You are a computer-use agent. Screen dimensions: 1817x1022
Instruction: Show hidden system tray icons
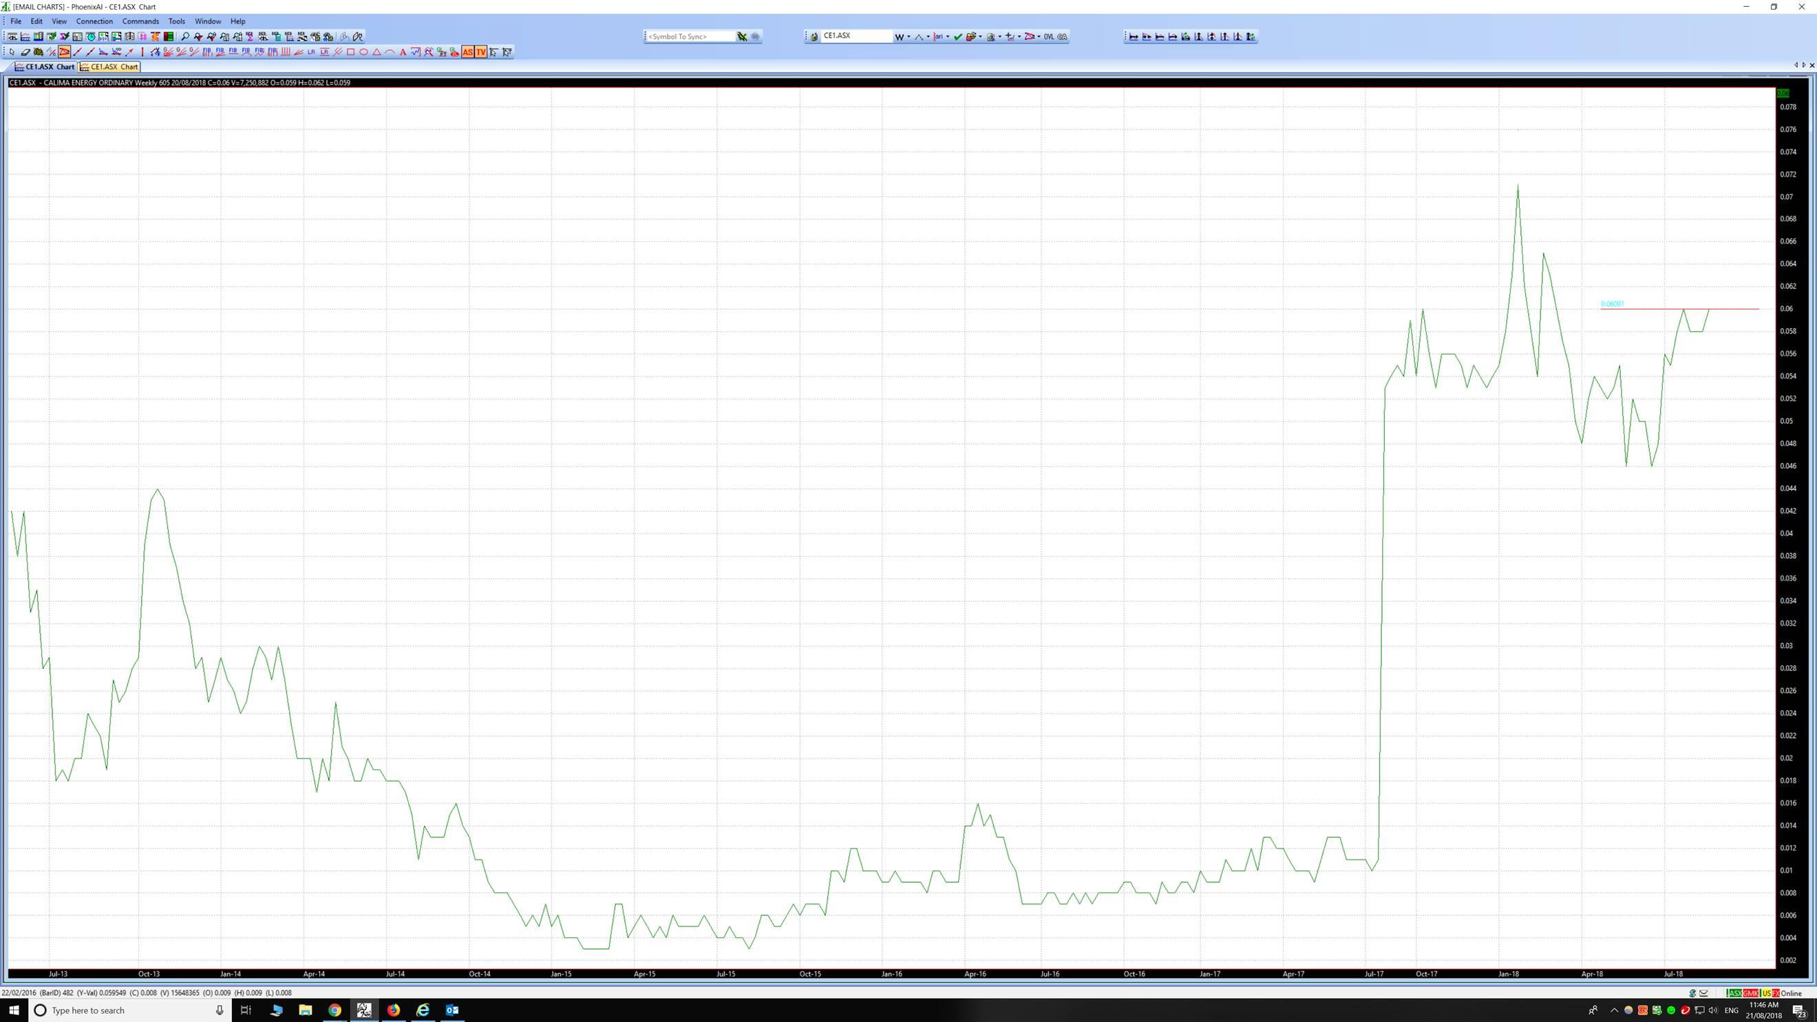click(x=1614, y=1010)
